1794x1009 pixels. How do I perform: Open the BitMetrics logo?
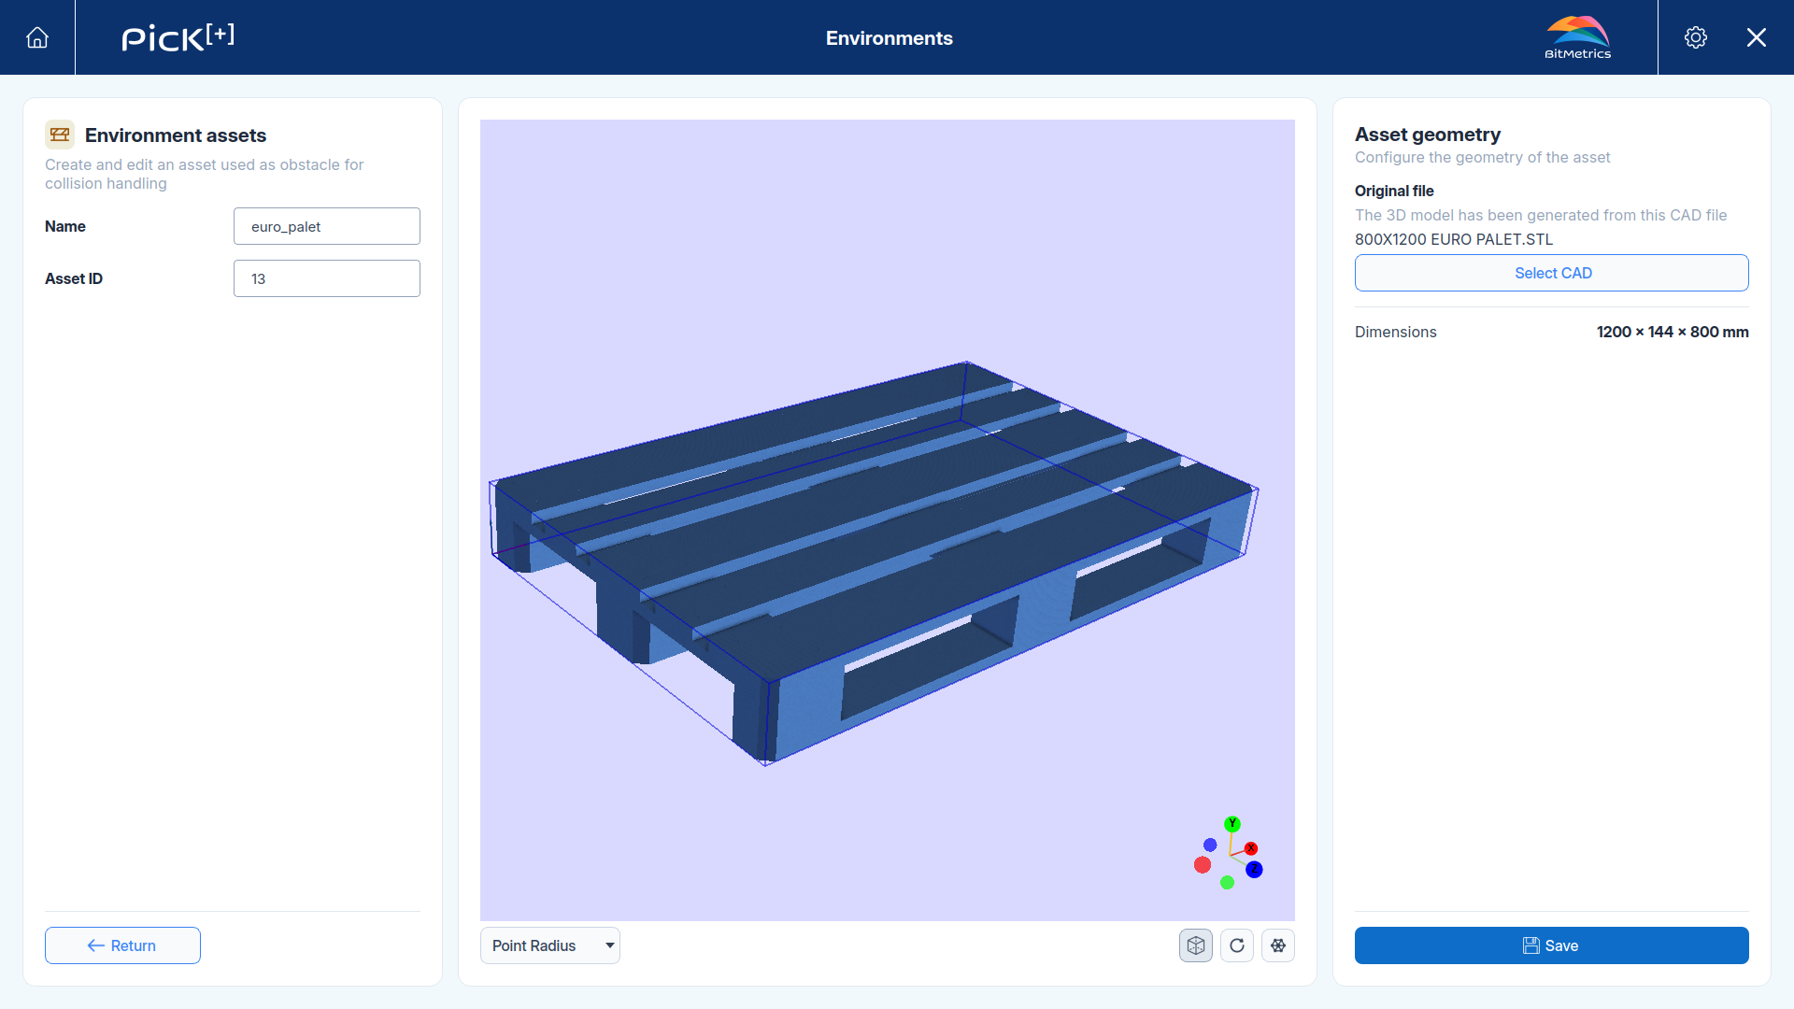point(1577,37)
